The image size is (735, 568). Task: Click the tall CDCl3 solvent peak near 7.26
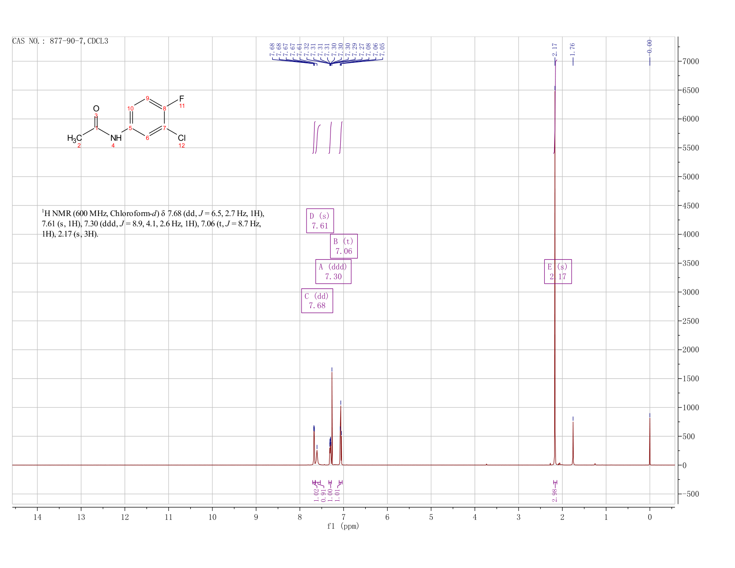pos(332,419)
